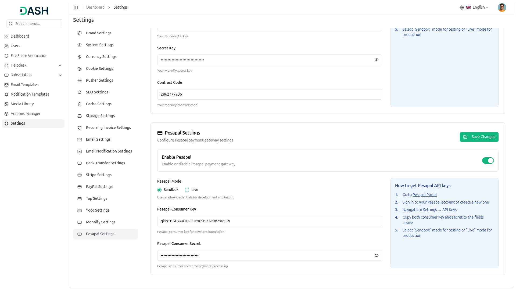Expand the Subscription submenu chevron
The image size is (516, 290).
[60, 75]
